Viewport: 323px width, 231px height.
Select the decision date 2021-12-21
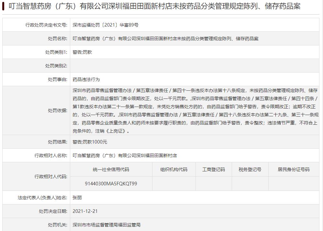coord(85,211)
